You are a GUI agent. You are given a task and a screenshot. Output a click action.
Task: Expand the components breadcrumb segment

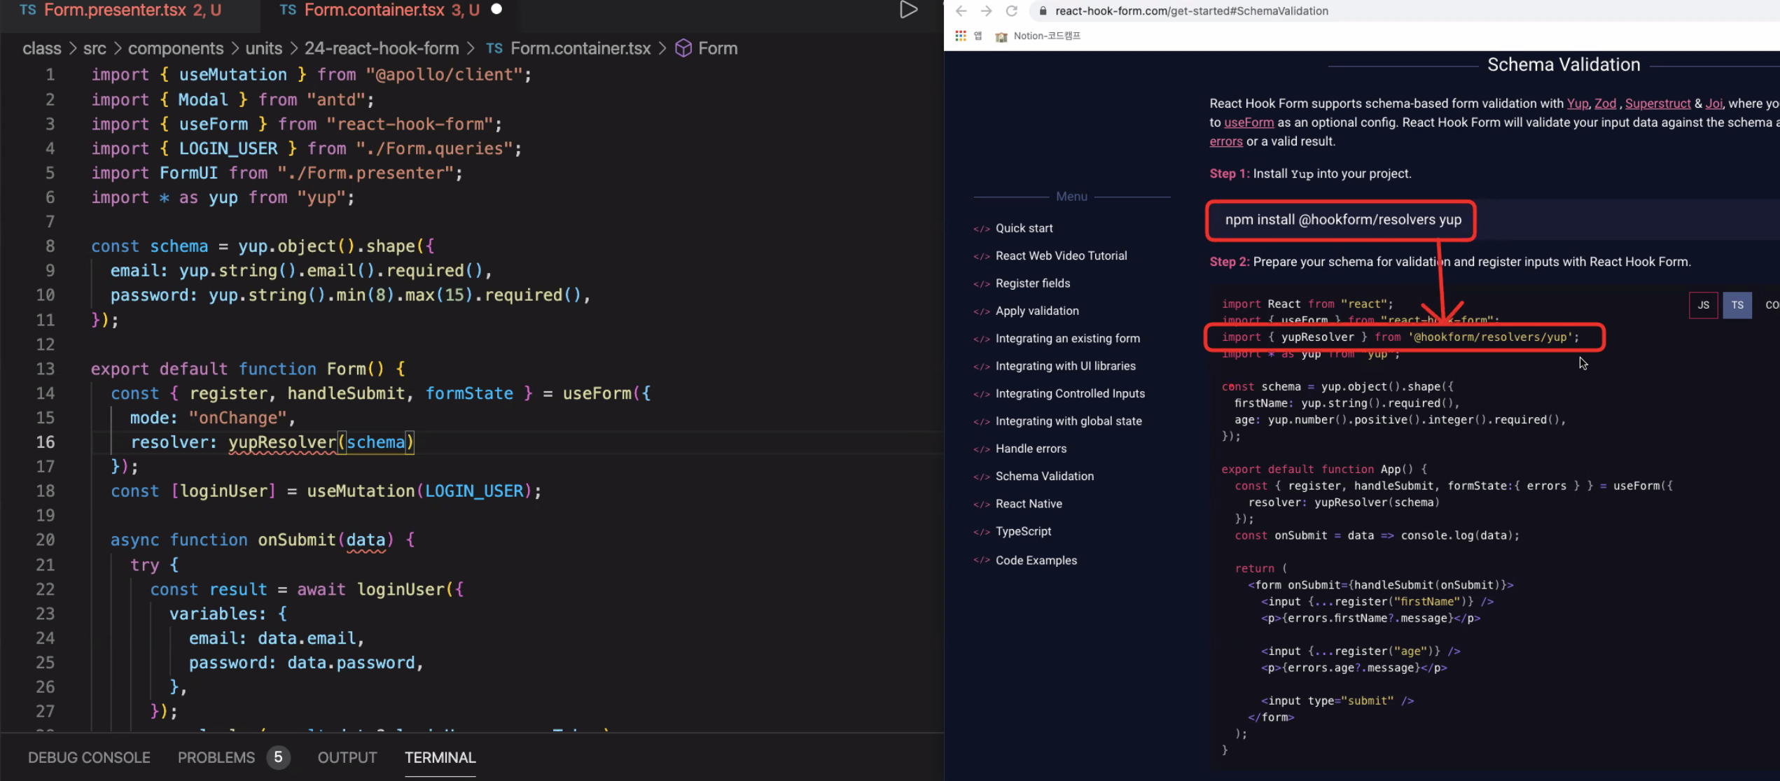(175, 48)
